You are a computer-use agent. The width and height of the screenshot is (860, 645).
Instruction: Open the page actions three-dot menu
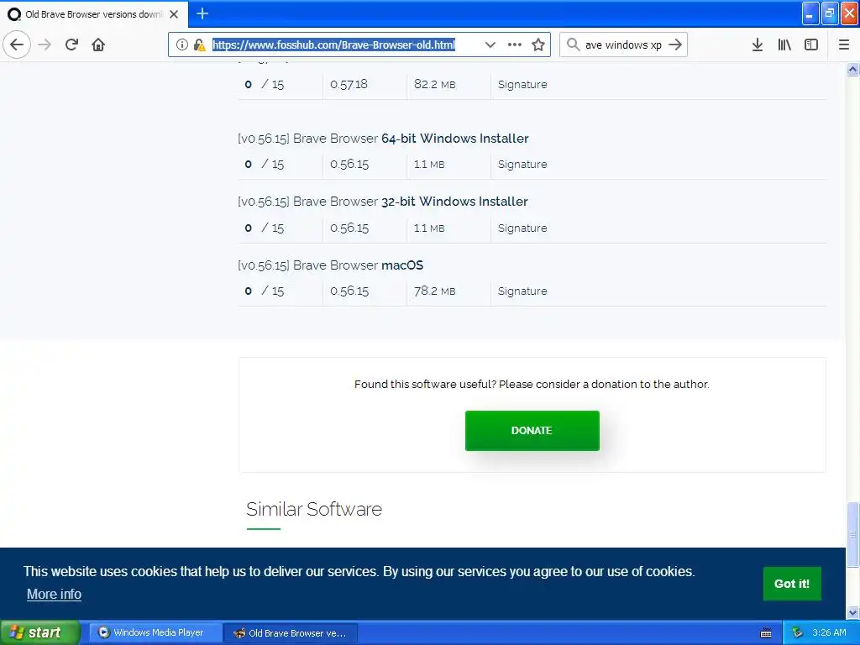[515, 45]
